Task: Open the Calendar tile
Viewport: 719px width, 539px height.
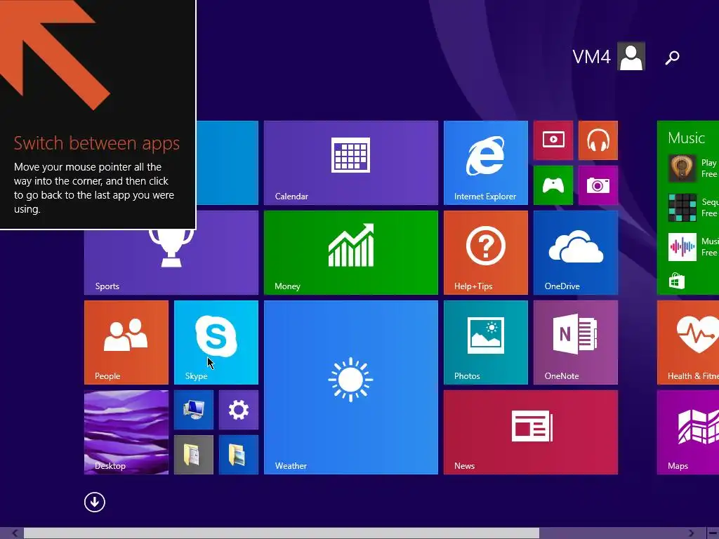Action: pyautogui.click(x=351, y=163)
